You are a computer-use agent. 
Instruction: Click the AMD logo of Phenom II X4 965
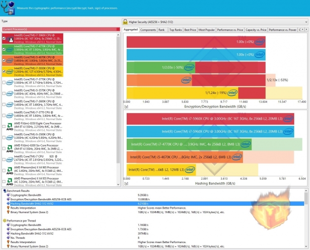(x=10, y=171)
